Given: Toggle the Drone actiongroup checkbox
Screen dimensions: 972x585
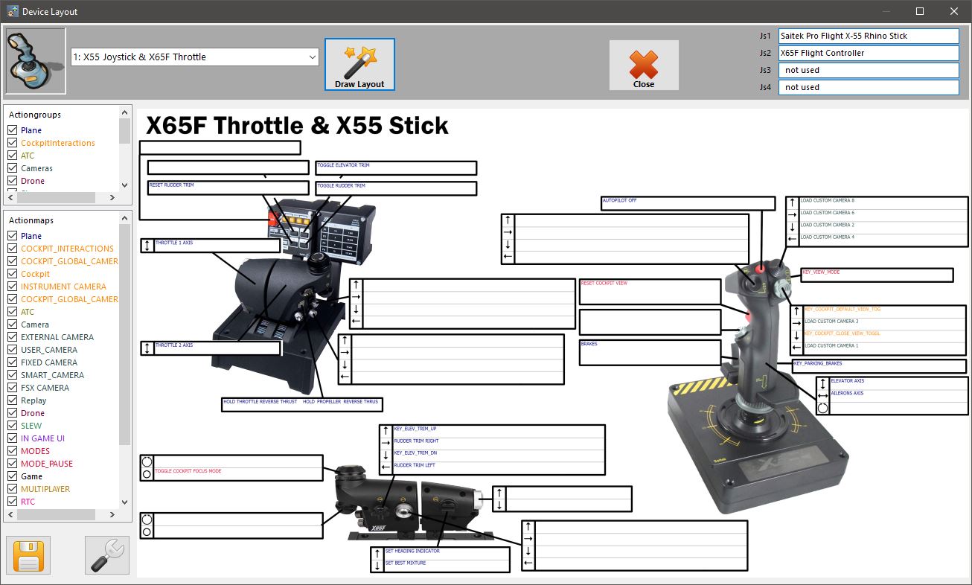Looking at the screenshot, I should click(x=13, y=181).
